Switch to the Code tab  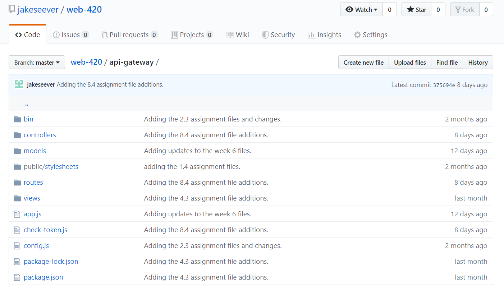point(28,34)
